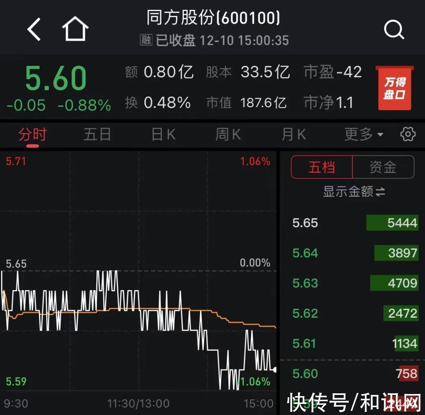Tap the turnover amount 0.80亿
Viewport: 425px width, 415px height.
pyautogui.click(x=168, y=72)
